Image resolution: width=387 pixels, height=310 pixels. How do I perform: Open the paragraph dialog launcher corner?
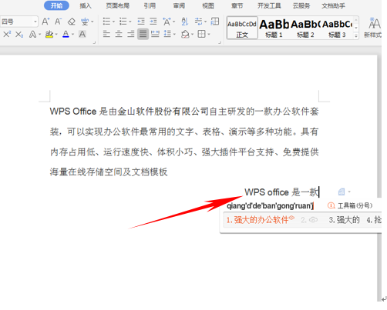220,42
